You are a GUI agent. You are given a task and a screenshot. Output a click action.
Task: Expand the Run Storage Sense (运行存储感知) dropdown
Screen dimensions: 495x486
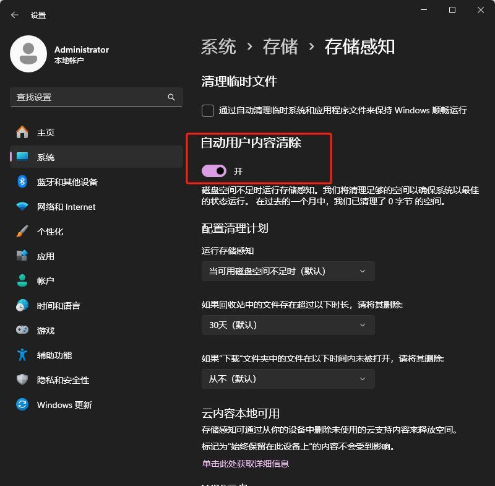tap(288, 271)
